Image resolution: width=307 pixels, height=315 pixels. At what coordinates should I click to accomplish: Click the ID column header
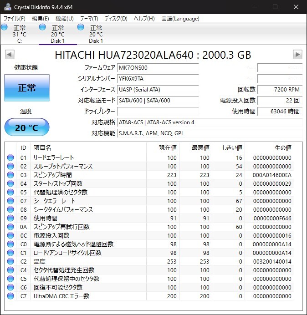24,148
